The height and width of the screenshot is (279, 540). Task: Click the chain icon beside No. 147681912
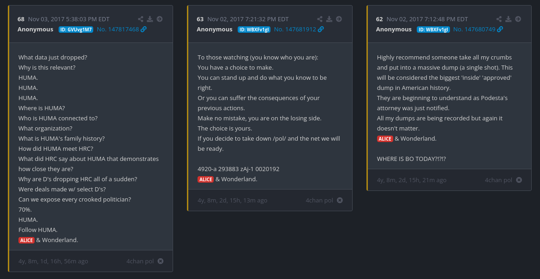321,29
